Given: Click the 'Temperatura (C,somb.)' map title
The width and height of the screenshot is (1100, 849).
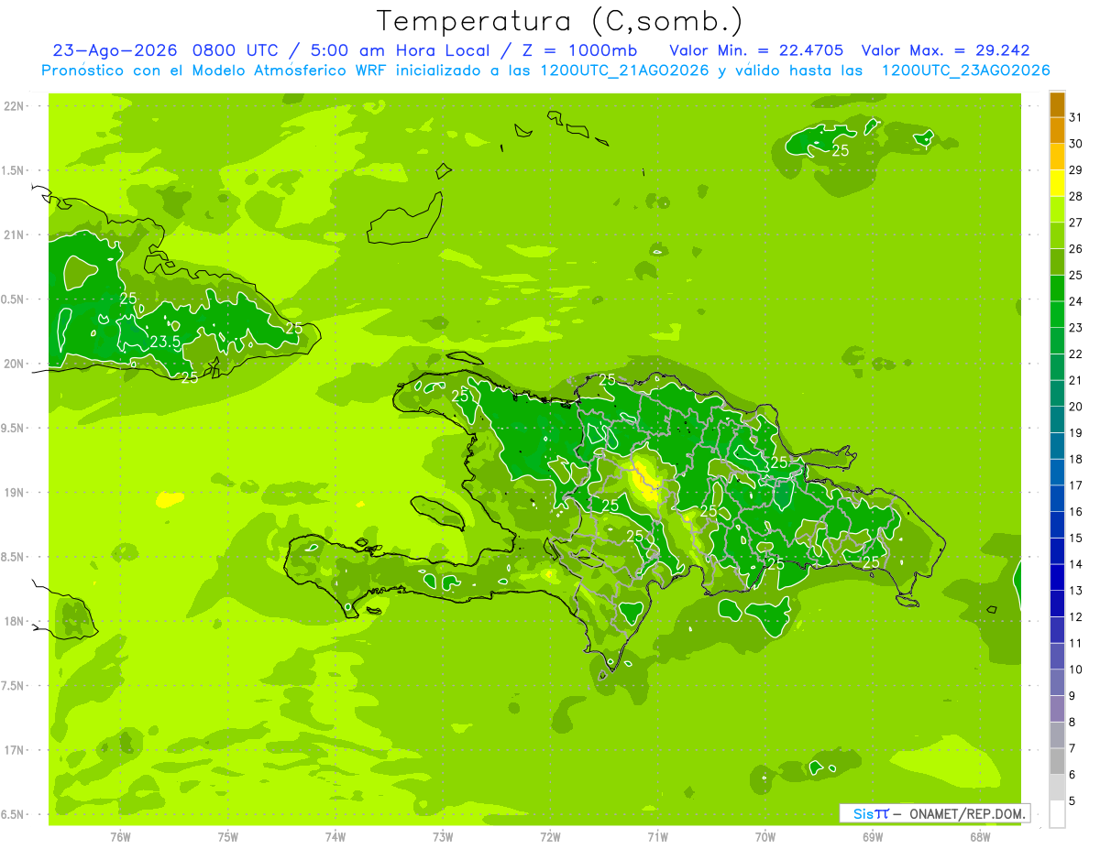Looking at the screenshot, I should (x=560, y=21).
